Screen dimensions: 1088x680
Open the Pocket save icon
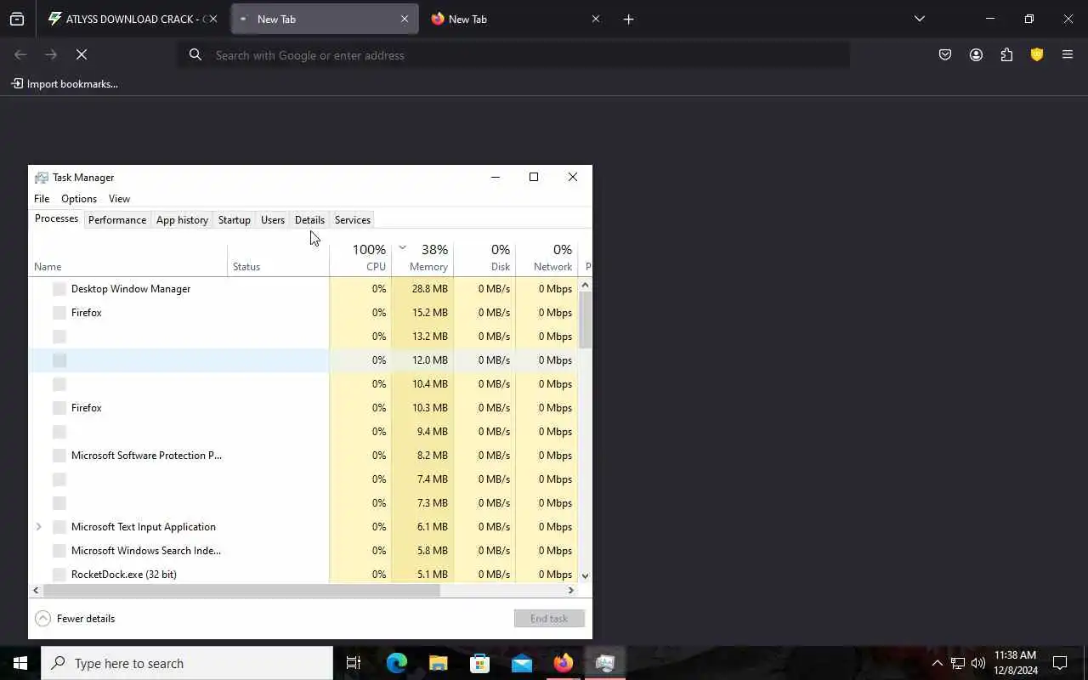click(x=945, y=54)
